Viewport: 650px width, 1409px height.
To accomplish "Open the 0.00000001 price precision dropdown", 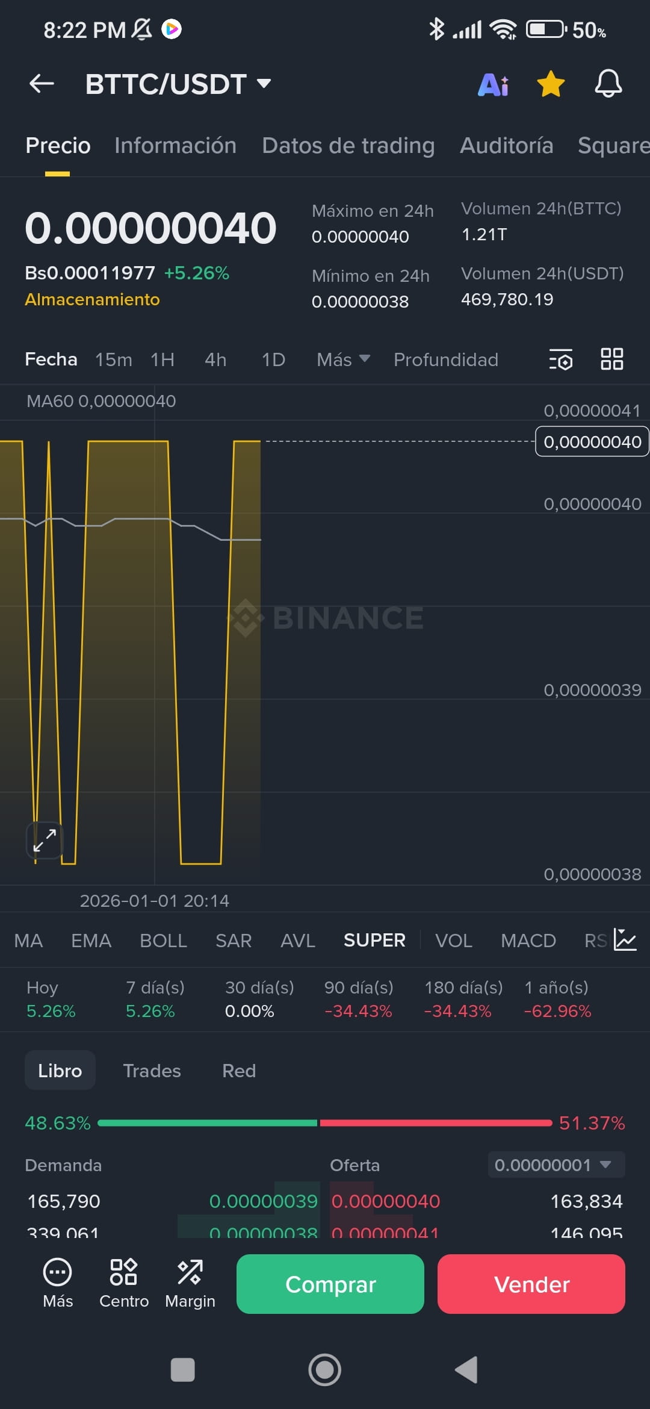I will tap(556, 1165).
